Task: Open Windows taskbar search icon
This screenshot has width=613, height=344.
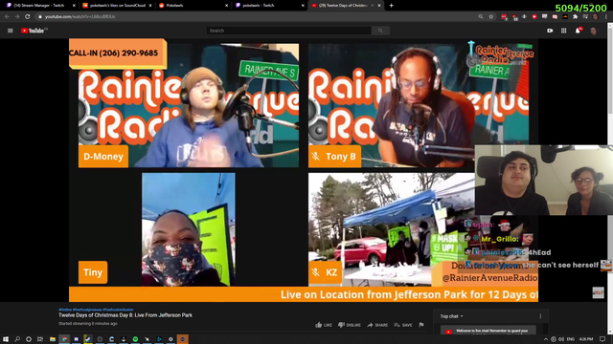Action: [x=17, y=339]
